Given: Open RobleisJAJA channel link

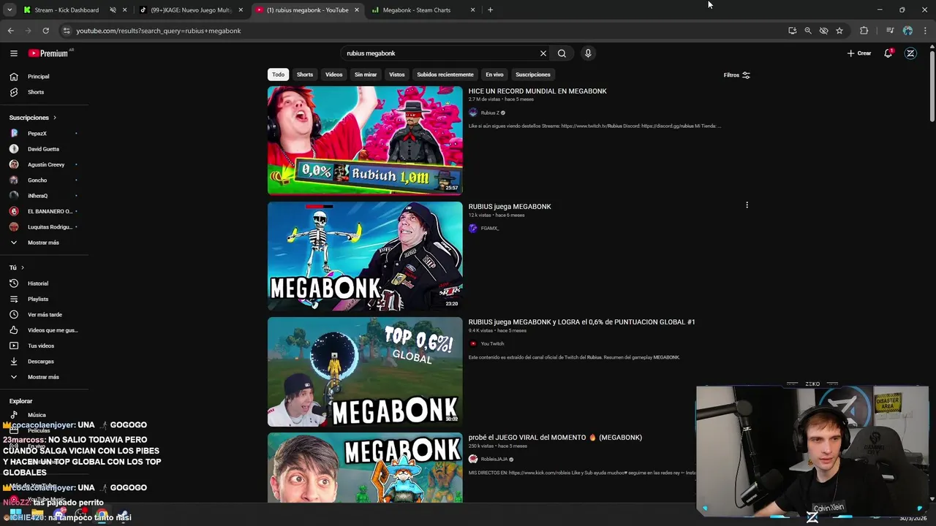Looking at the screenshot, I should 494,459.
